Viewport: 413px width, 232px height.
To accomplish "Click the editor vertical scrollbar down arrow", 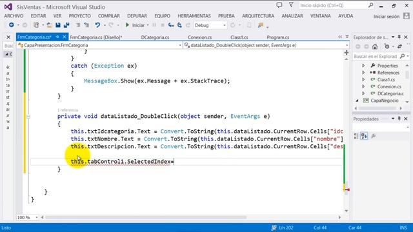I will tap(347, 211).
